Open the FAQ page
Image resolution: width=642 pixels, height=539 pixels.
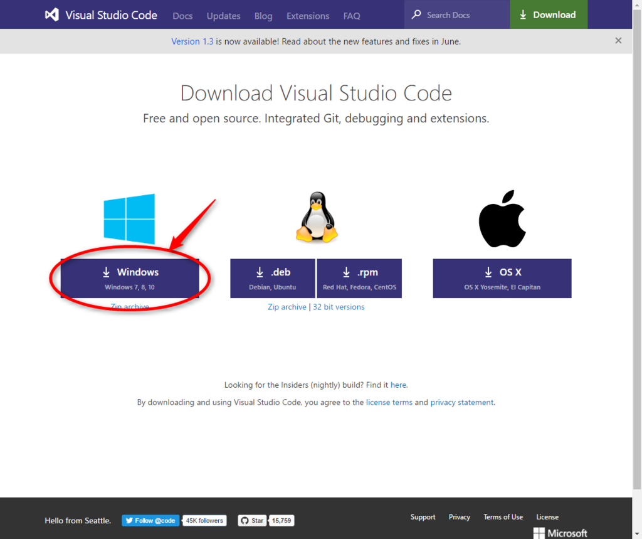352,16
